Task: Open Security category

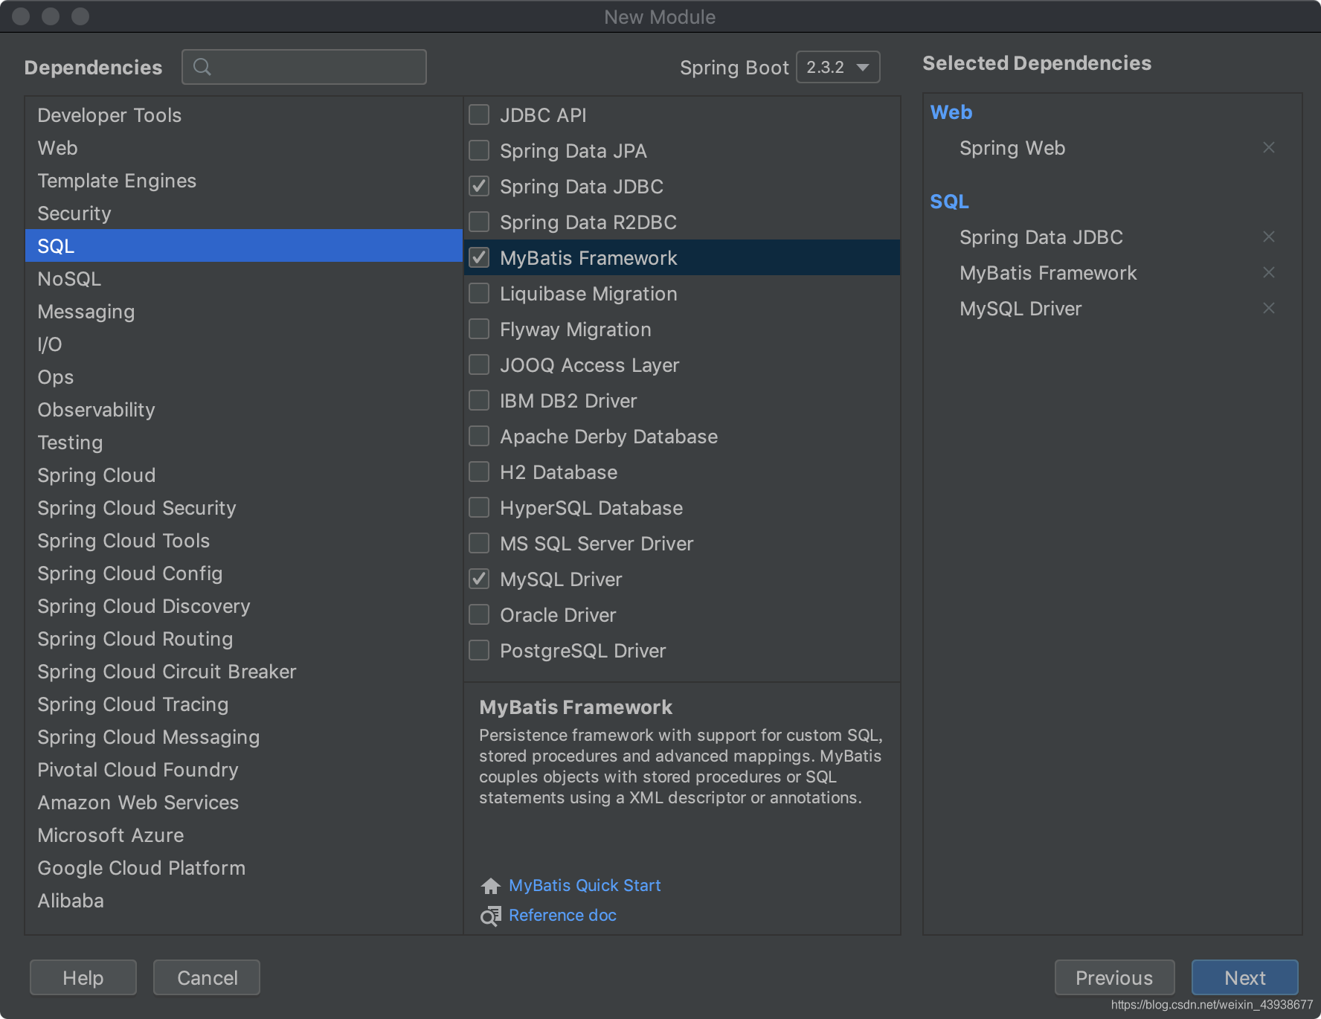Action: point(244,213)
